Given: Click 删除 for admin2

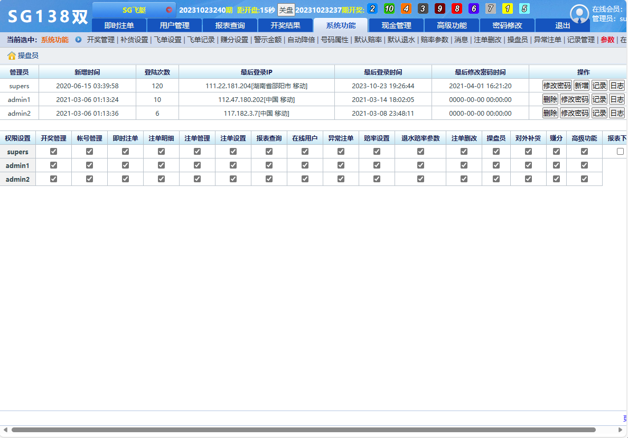Looking at the screenshot, I should (550, 113).
